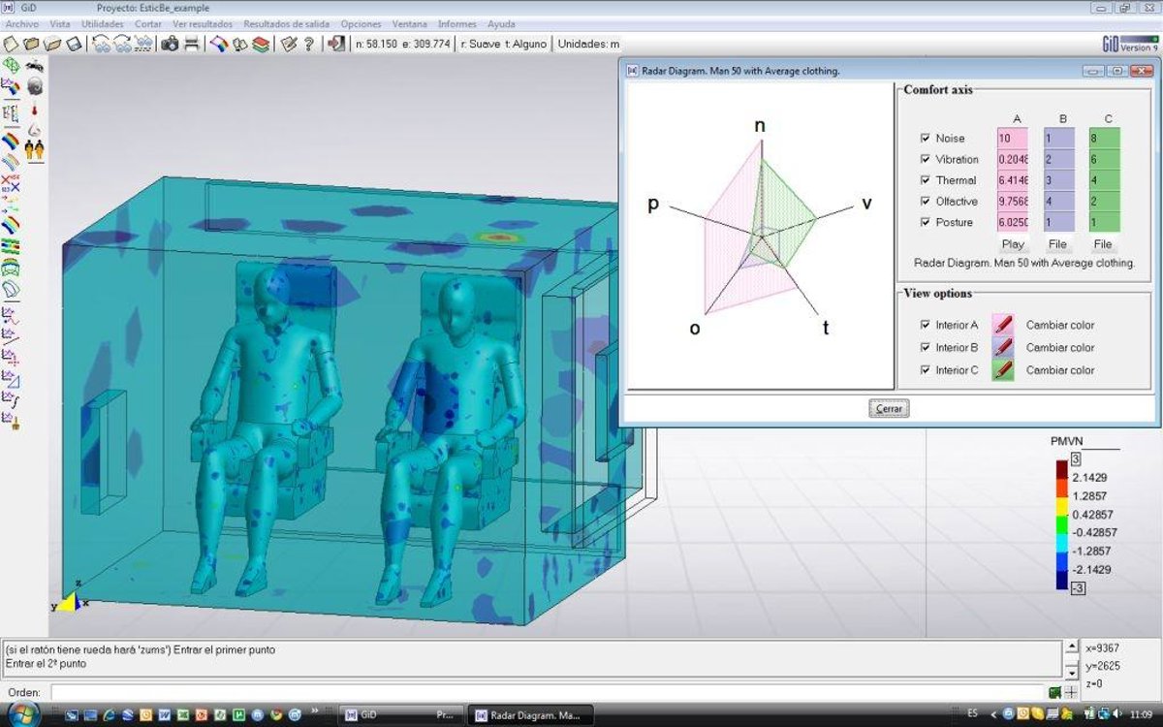Screen dimensions: 1163x727
Task: Click the thermometer icon in left toolbar
Action: tap(35, 108)
